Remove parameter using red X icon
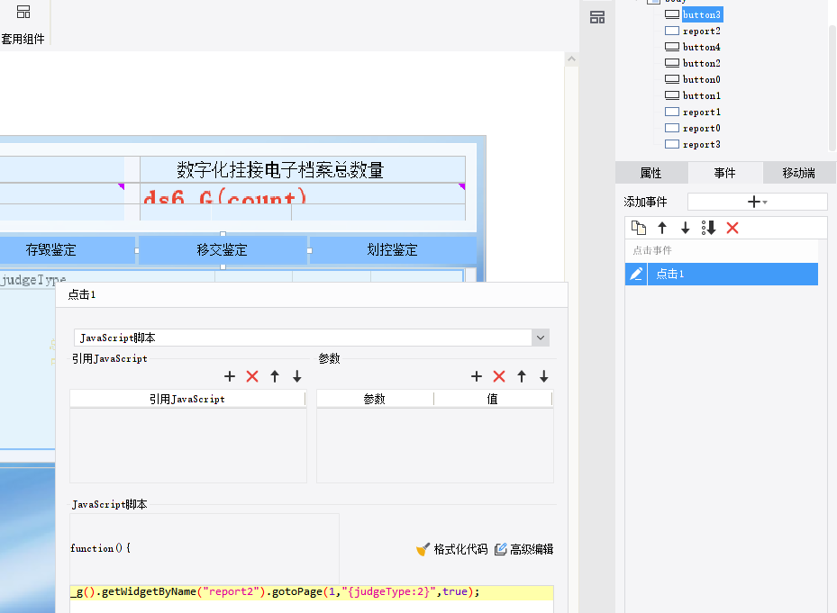The image size is (837, 613). click(x=499, y=376)
